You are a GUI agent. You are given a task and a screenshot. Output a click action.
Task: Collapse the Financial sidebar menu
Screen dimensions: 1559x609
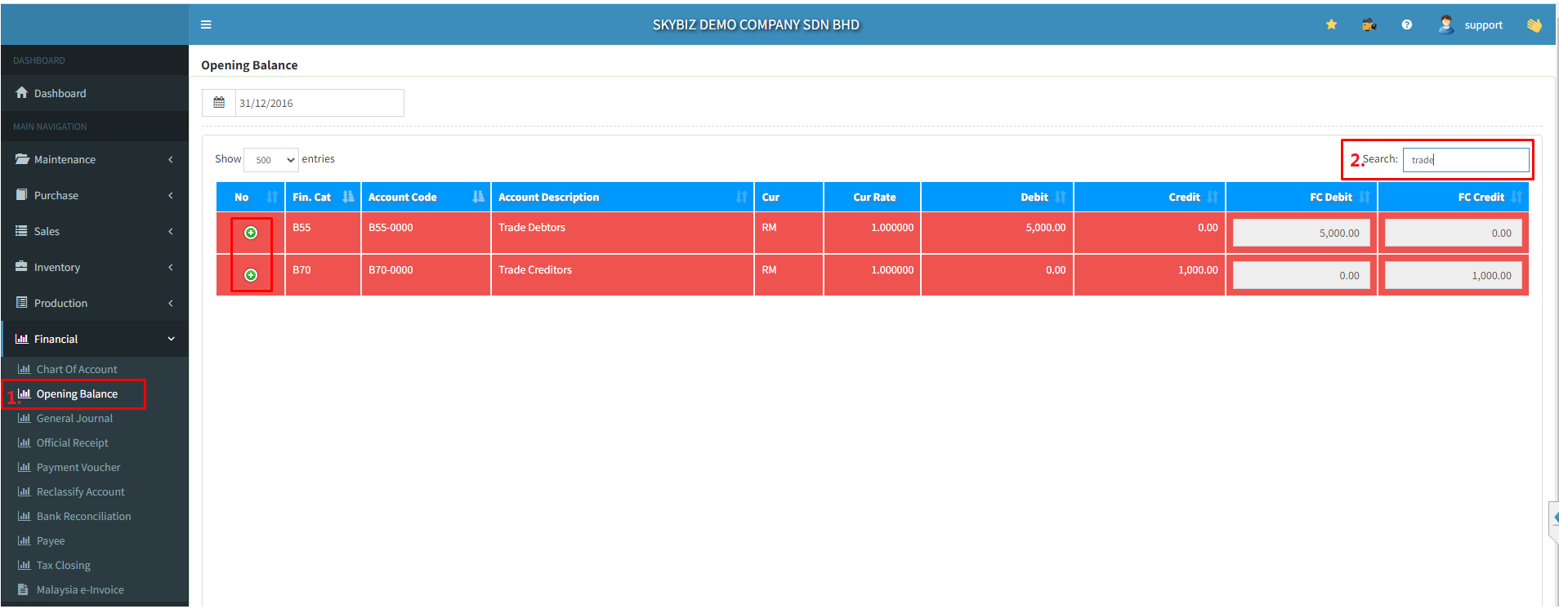(x=94, y=339)
